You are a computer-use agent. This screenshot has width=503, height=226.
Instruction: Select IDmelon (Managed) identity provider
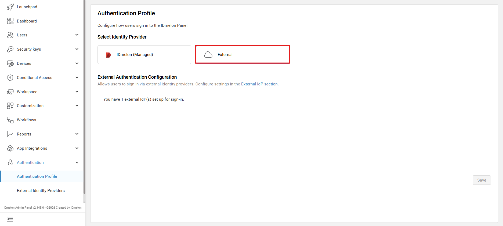[144, 55]
